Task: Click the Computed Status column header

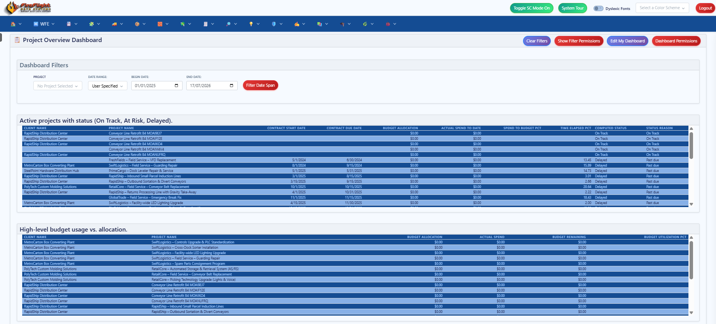Action: pyautogui.click(x=611, y=128)
